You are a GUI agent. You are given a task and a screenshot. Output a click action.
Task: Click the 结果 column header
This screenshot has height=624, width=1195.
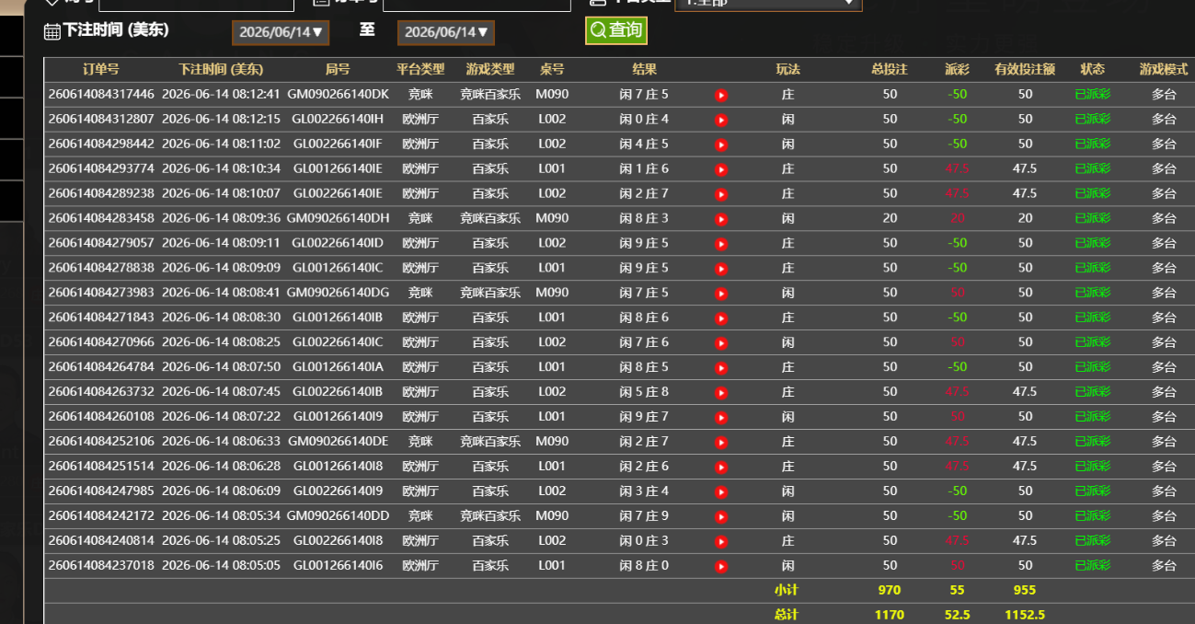coord(645,70)
